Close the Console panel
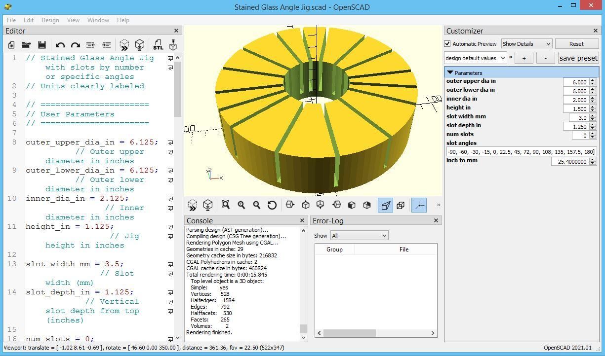 coord(302,220)
